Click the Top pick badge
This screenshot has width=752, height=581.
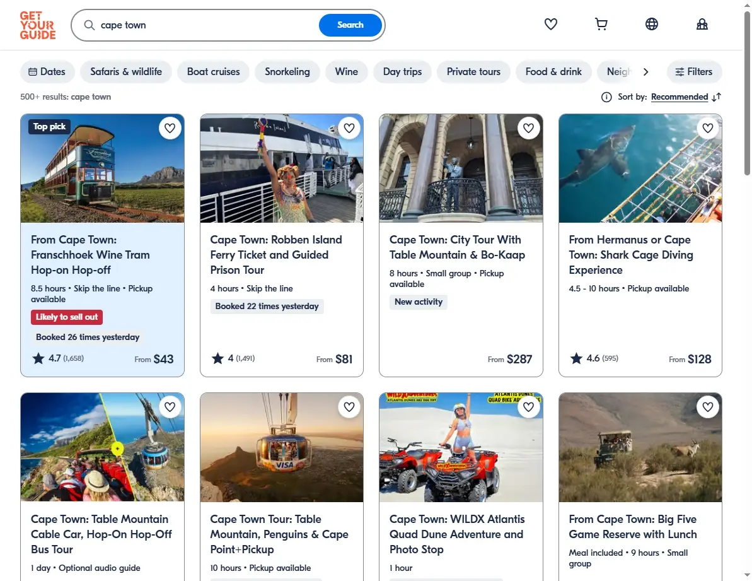tap(49, 127)
